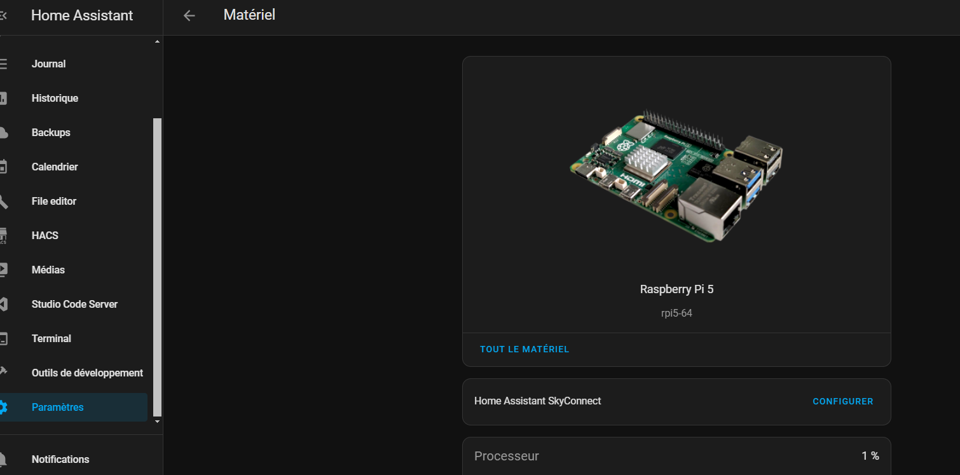Click the 1 % processor value
Screen dimensions: 960x475
point(870,456)
